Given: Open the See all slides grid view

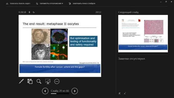Looking at the screenshot, I should tap(30, 81).
